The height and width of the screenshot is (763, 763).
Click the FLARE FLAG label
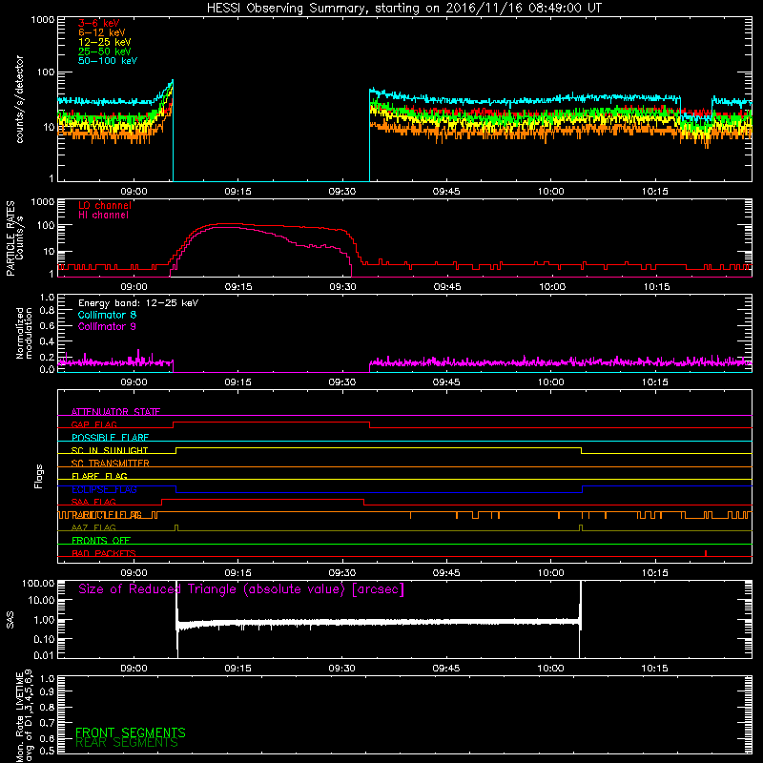pyautogui.click(x=99, y=476)
